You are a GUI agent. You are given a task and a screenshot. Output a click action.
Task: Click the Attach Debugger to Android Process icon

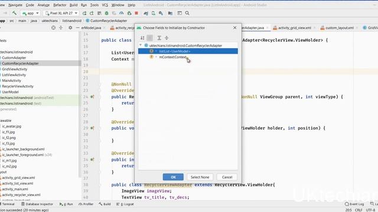click(129, 13)
